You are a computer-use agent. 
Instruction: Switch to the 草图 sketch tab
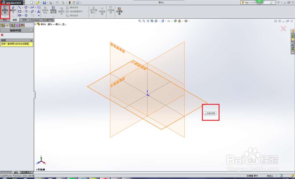click(x=15, y=20)
